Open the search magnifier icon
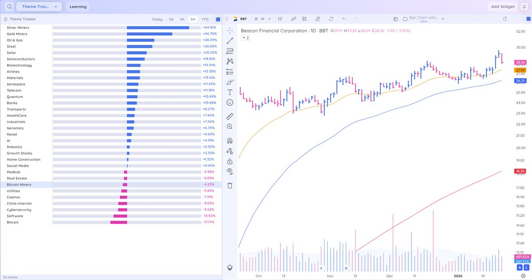The image size is (532, 280). tap(9, 7)
